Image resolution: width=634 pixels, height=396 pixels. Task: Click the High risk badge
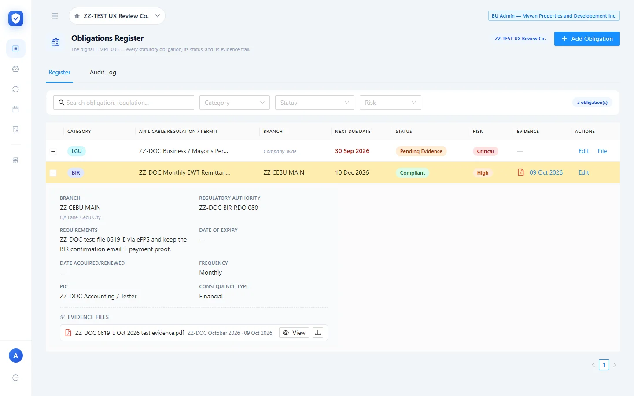(483, 173)
